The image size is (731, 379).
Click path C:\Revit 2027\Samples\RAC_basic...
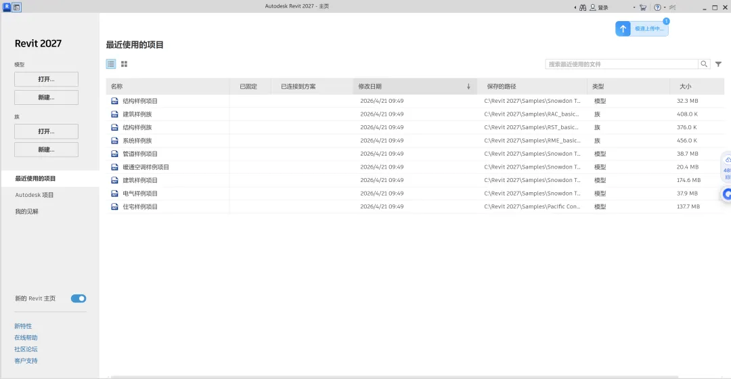pos(533,114)
